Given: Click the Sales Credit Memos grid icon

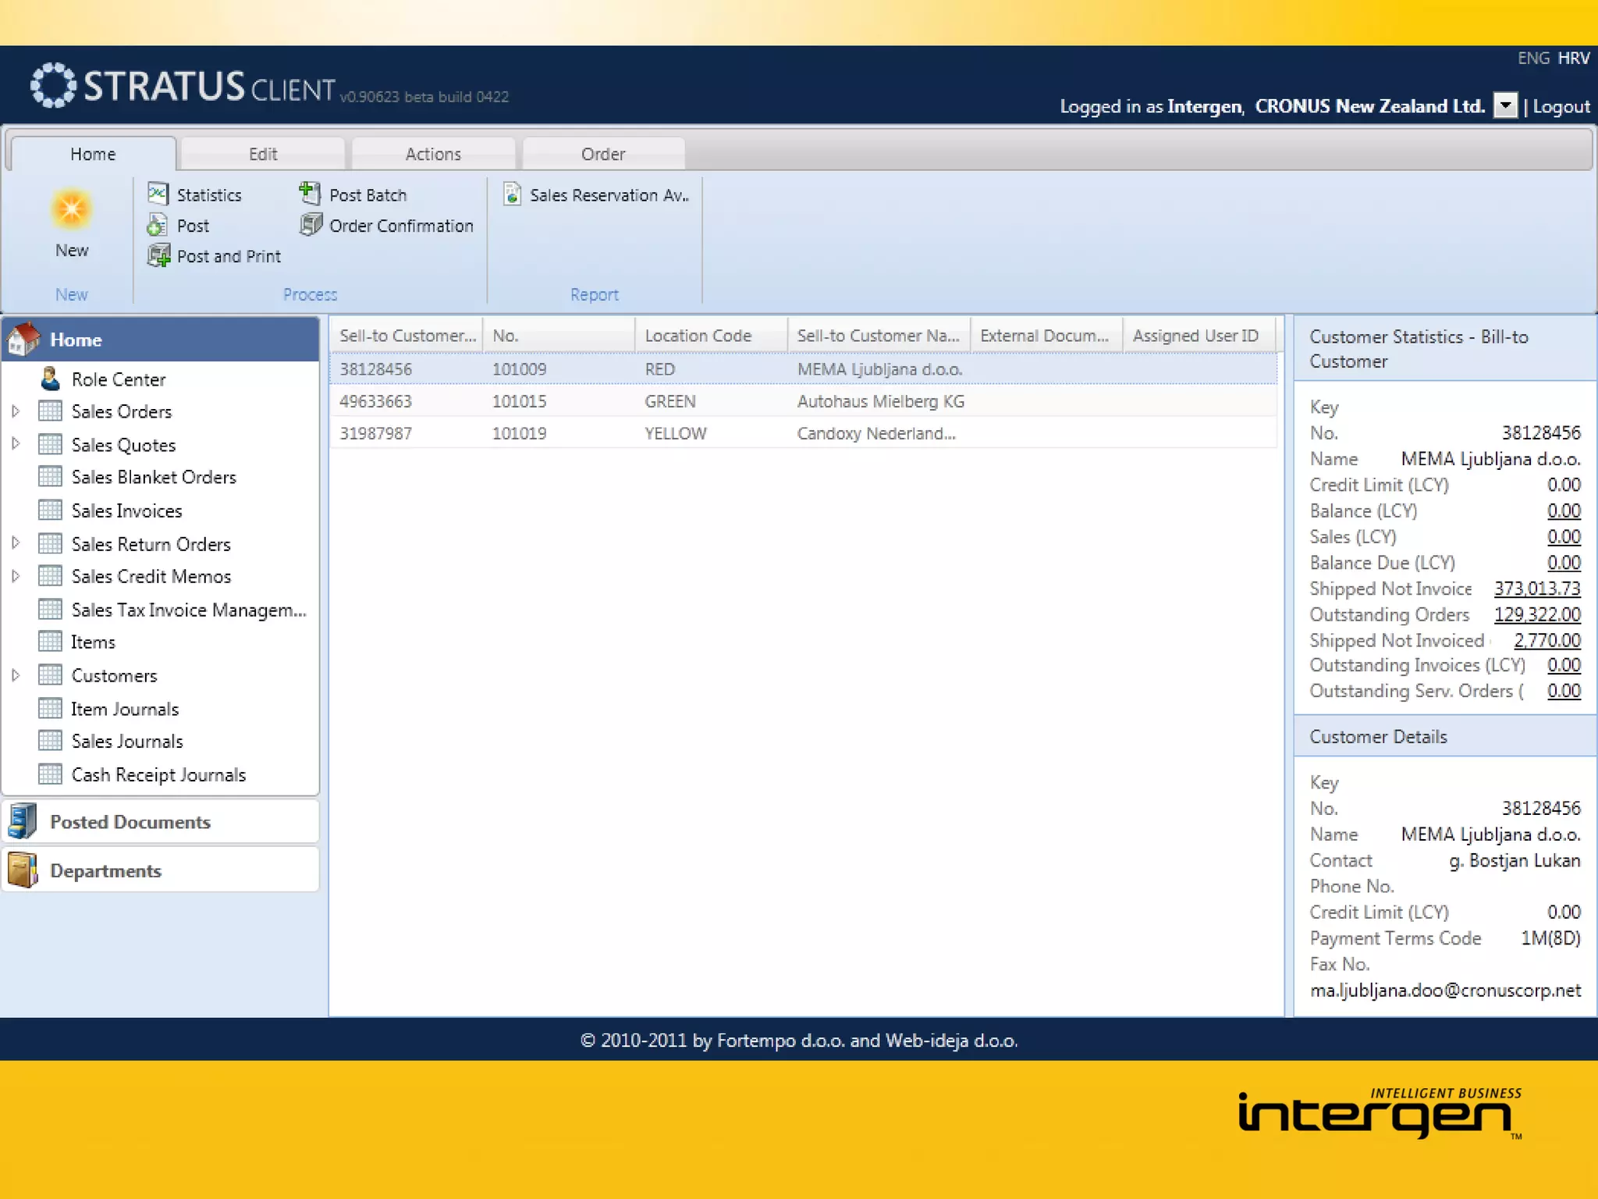Looking at the screenshot, I should click(x=50, y=575).
